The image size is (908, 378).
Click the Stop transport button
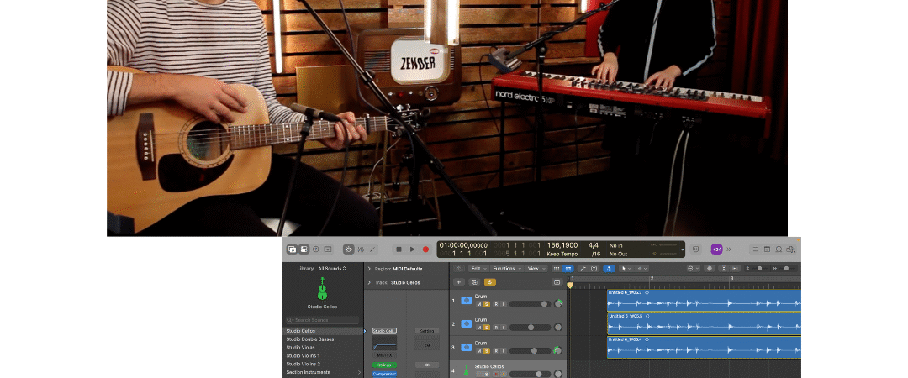(399, 249)
